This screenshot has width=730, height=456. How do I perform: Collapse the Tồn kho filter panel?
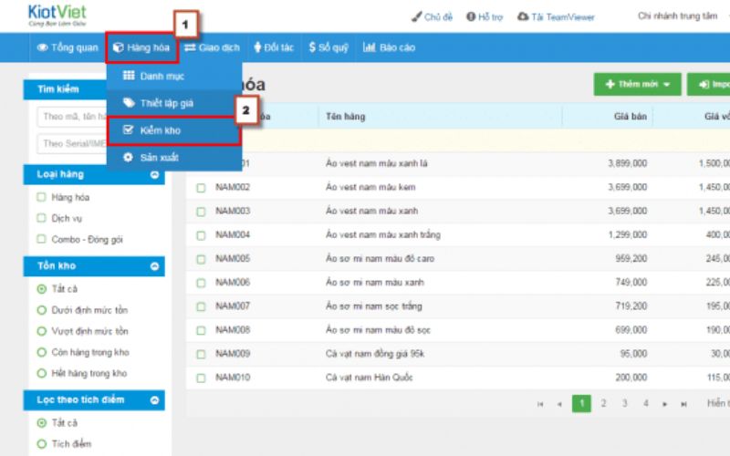tap(154, 266)
